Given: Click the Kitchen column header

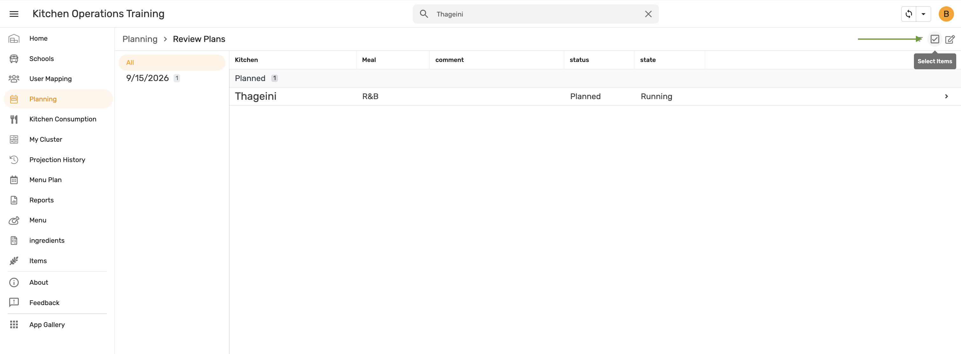Looking at the screenshot, I should point(246,60).
